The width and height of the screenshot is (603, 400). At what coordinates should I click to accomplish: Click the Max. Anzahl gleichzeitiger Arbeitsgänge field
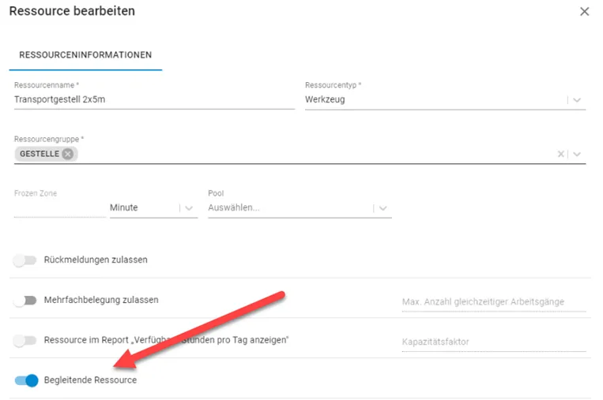[494, 302]
